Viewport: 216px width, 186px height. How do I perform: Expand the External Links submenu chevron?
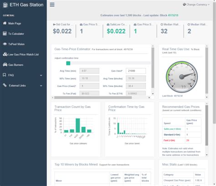point(41,86)
